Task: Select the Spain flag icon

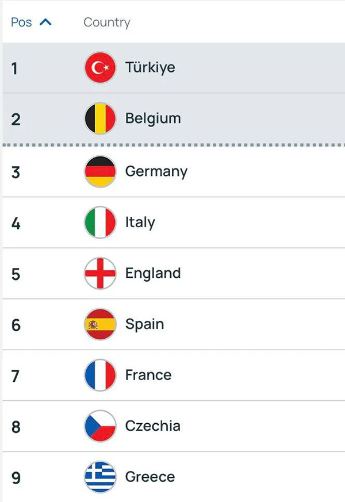Action: 100,324
